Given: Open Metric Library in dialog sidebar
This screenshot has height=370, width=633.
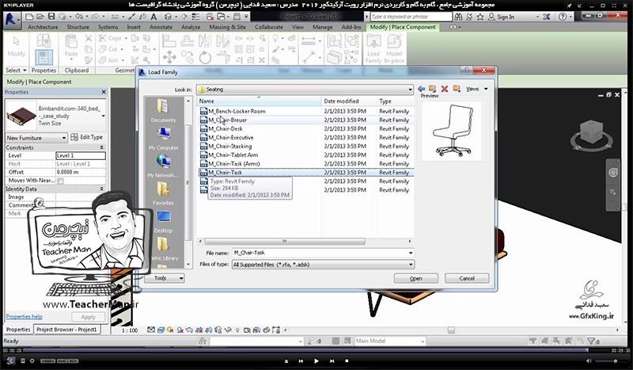Looking at the screenshot, I should (163, 249).
